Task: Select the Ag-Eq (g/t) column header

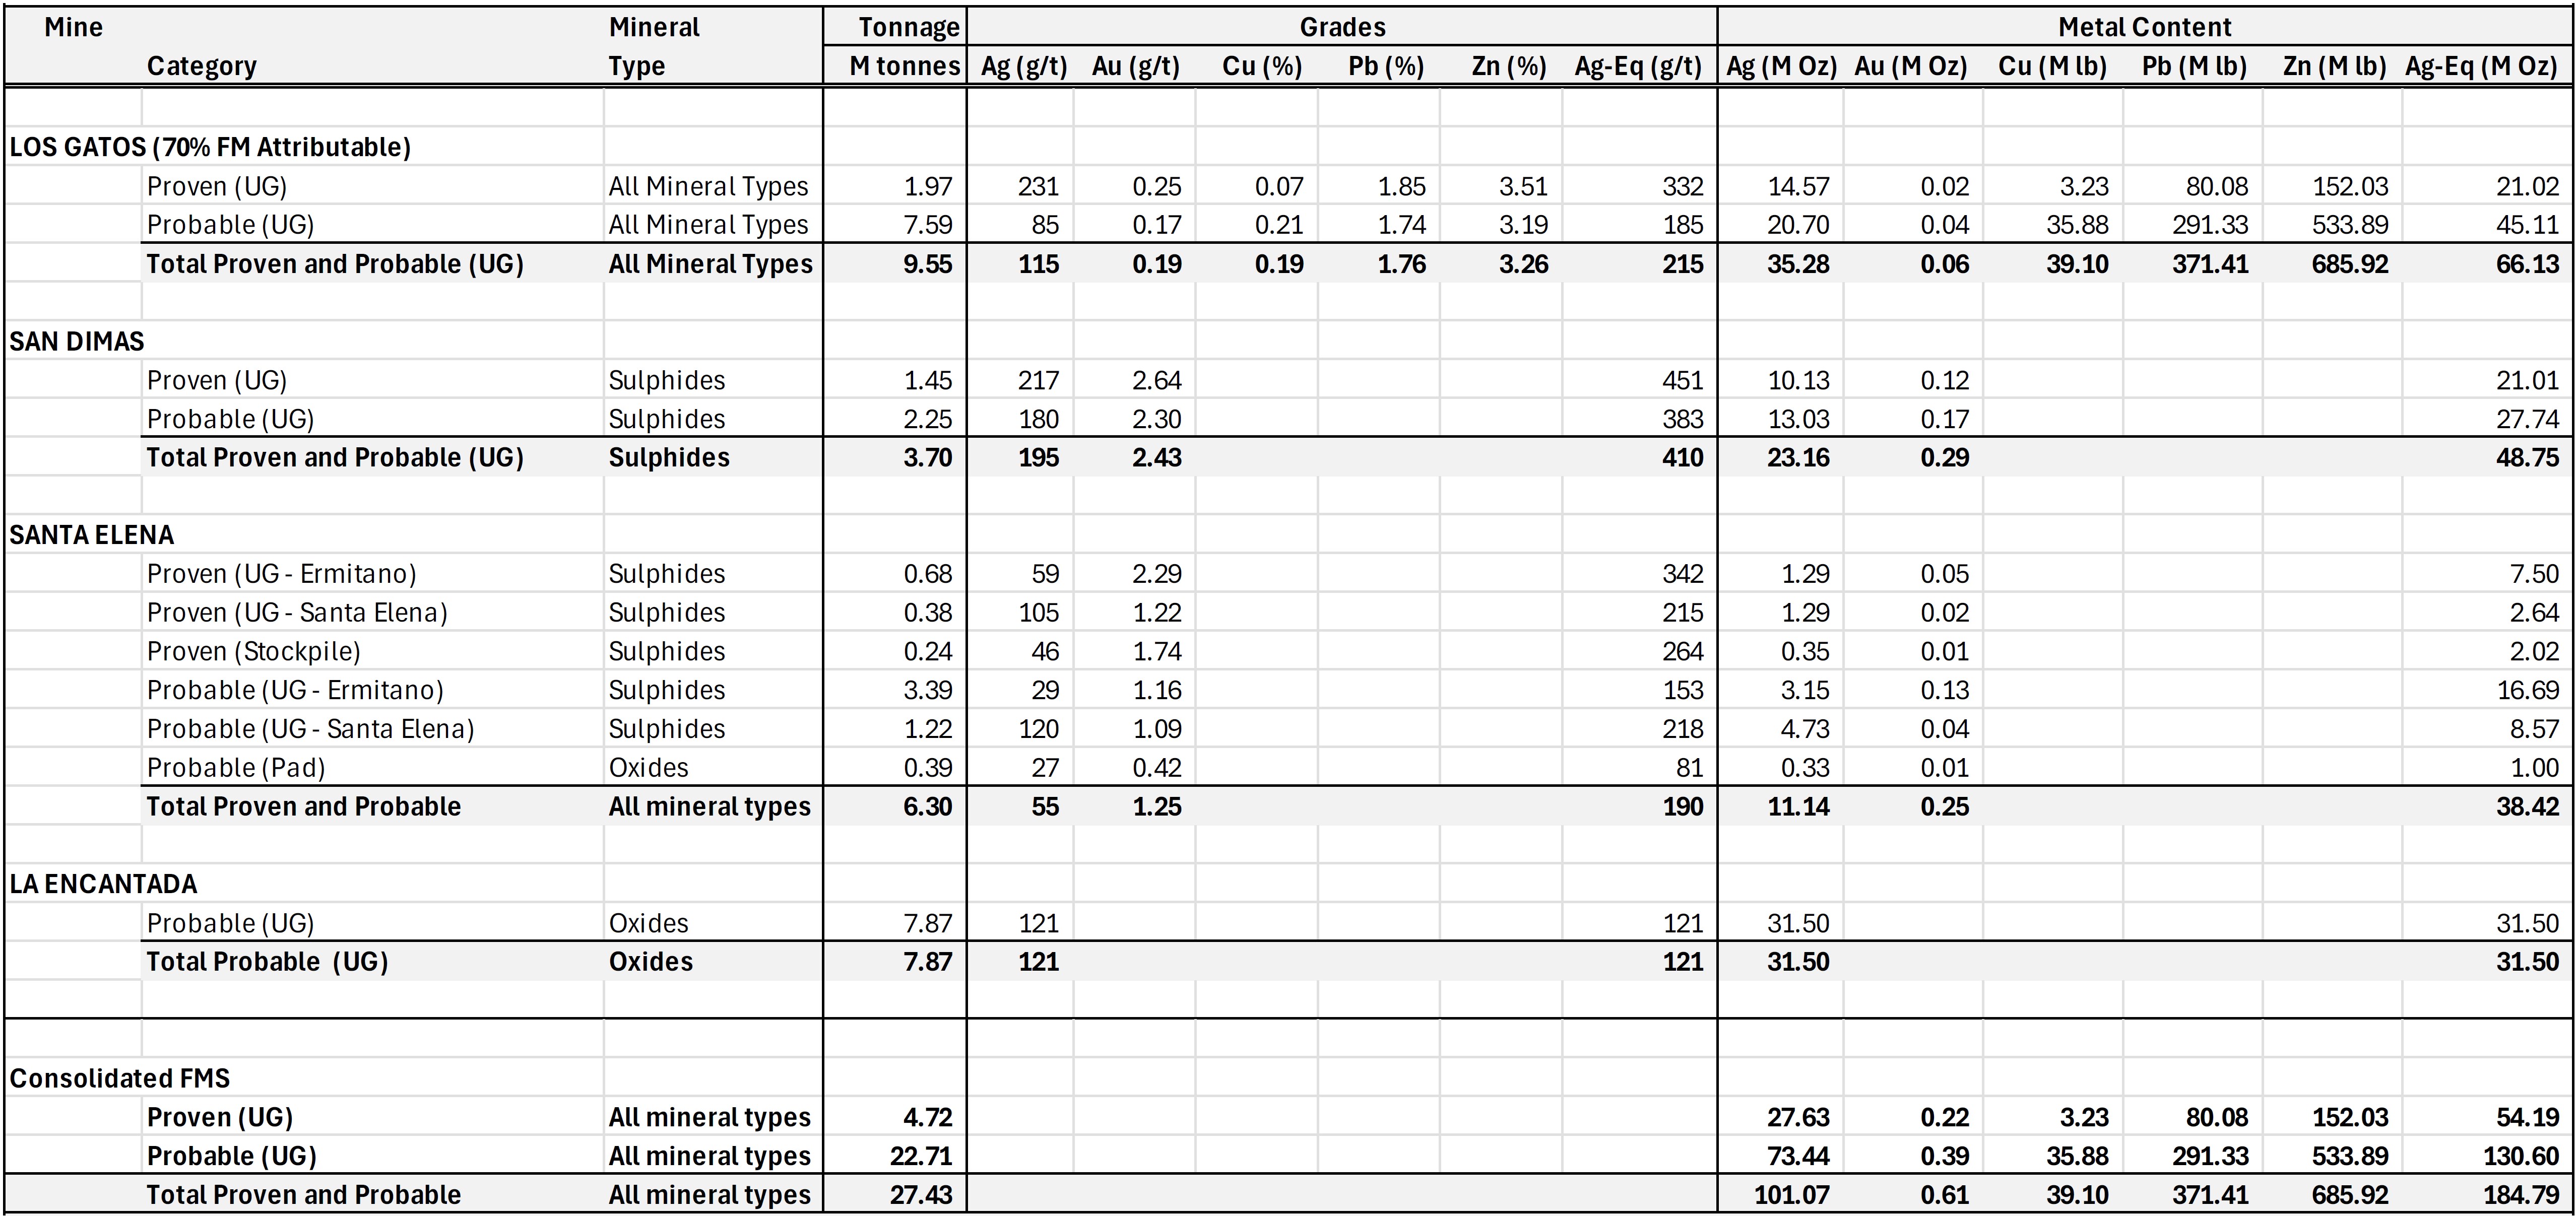Action: tap(1637, 66)
